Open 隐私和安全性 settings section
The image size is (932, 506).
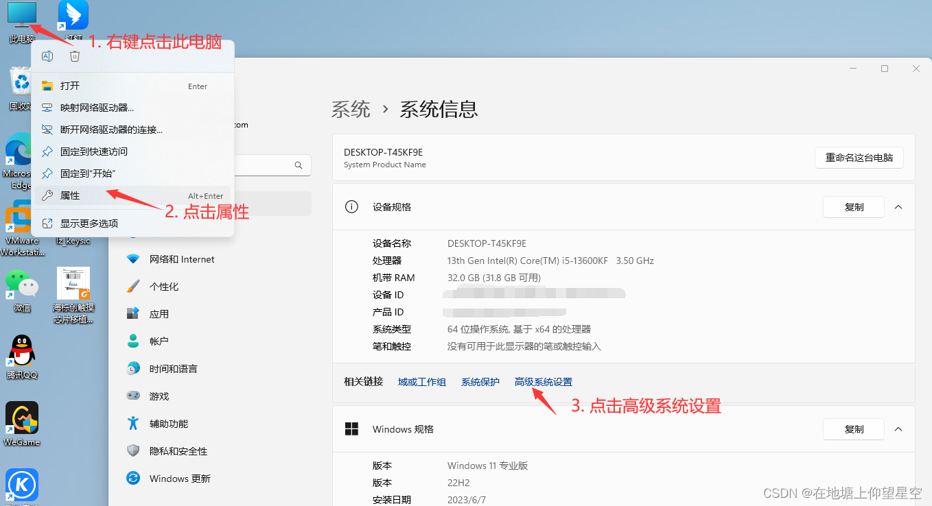[x=176, y=450]
